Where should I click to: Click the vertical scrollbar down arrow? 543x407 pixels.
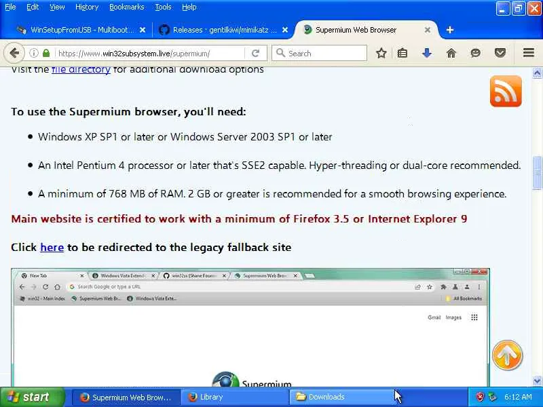point(537,381)
